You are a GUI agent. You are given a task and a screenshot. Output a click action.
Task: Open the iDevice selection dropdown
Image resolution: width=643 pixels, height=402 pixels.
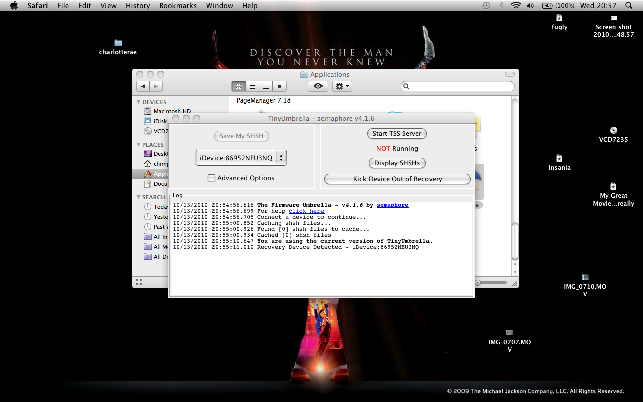[x=241, y=158]
